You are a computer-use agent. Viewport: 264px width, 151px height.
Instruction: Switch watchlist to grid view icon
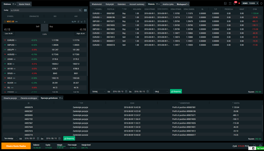coord(85,10)
